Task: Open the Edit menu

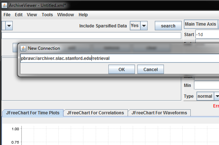Action: 19,15
